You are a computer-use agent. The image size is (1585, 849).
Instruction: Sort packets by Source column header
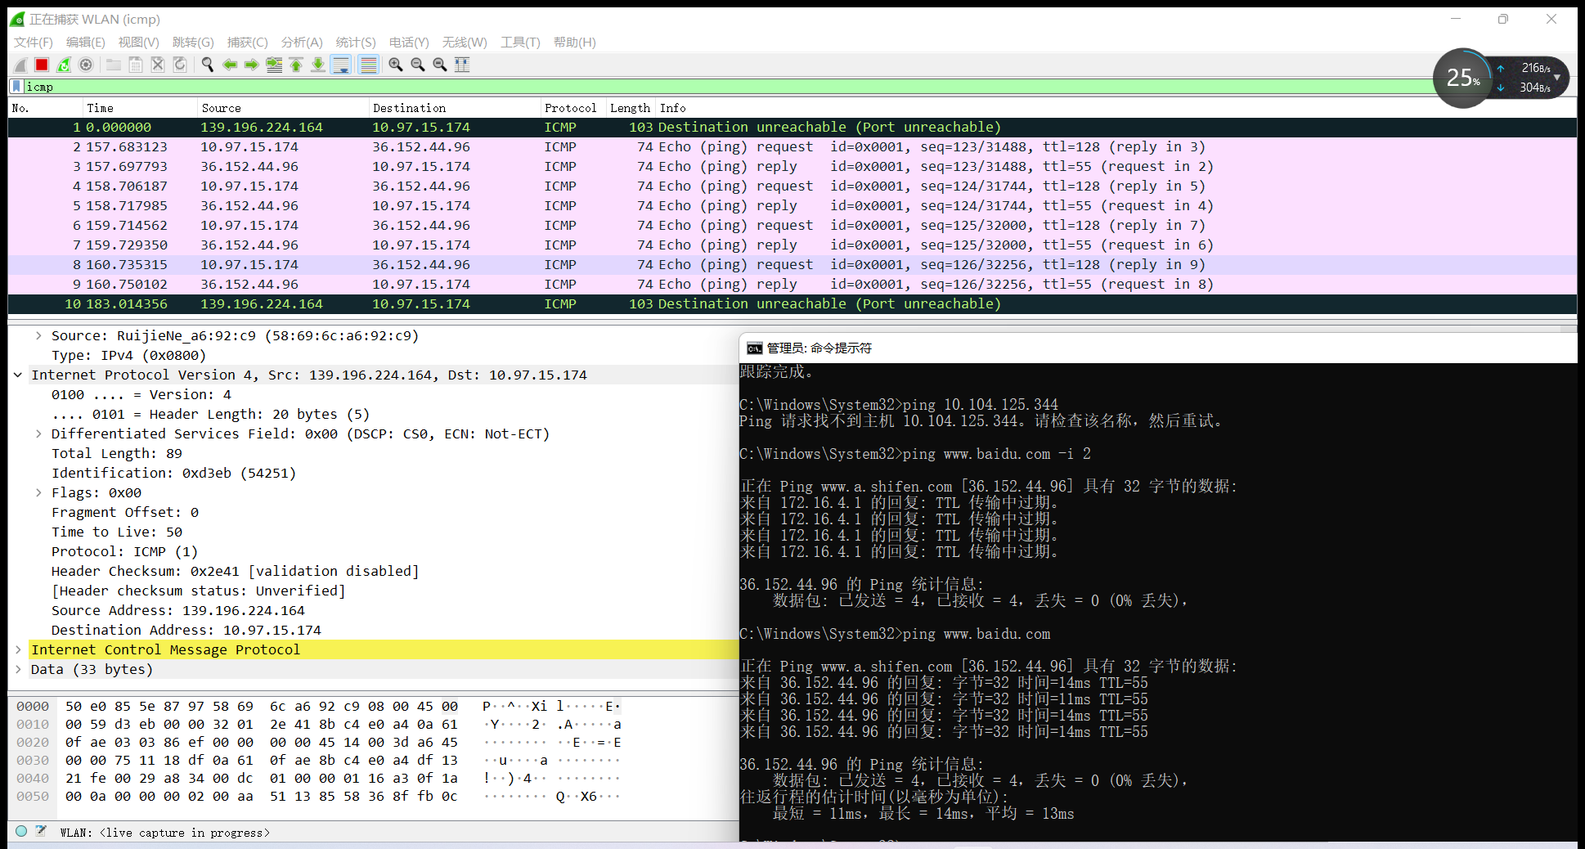pyautogui.click(x=282, y=108)
